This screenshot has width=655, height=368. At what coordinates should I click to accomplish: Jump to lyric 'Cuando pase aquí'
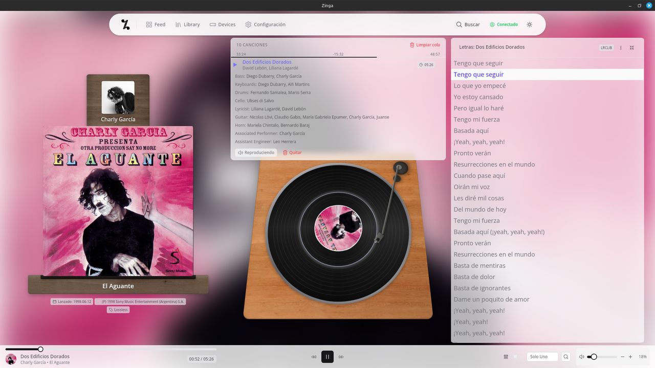(548, 176)
